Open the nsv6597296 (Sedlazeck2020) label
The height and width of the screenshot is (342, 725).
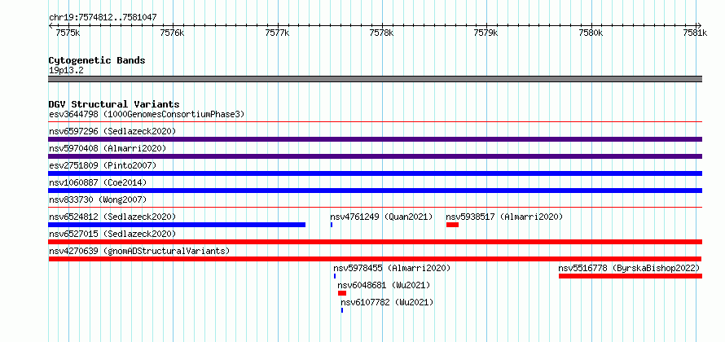click(112, 131)
